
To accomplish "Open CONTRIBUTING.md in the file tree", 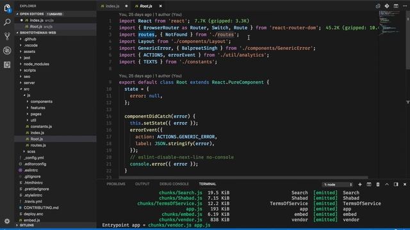I will pos(41,208).
